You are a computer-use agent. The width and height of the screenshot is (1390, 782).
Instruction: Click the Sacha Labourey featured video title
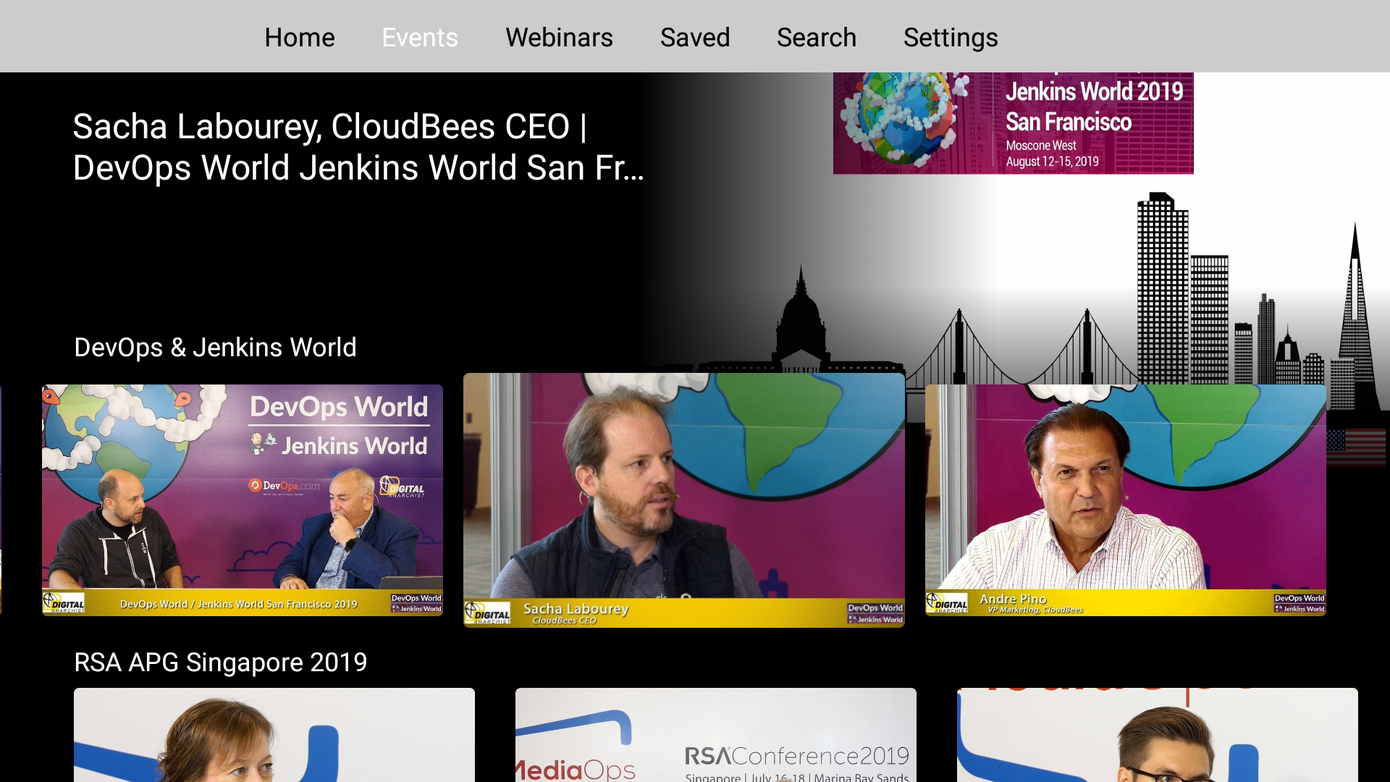click(358, 147)
